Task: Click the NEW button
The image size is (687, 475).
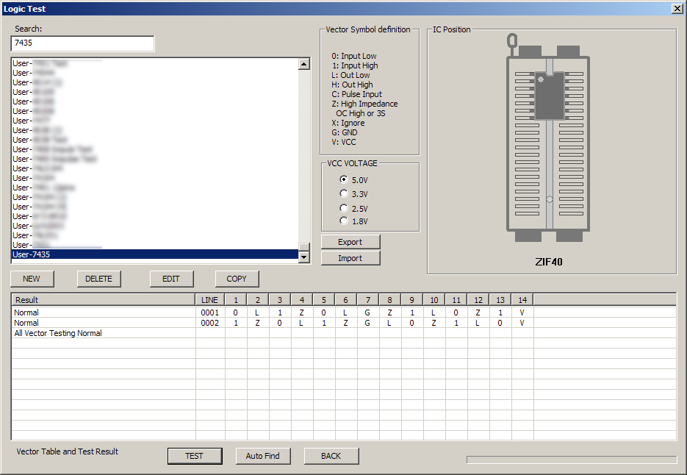Action: pos(32,279)
